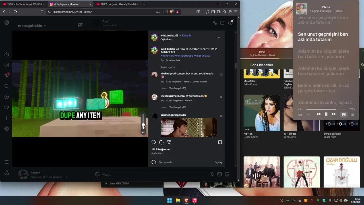Pause the song in the mini player
364x205 pixels.
tap(326, 114)
